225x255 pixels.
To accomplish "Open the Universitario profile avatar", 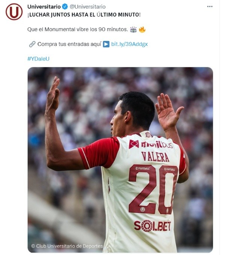I will (14, 12).
